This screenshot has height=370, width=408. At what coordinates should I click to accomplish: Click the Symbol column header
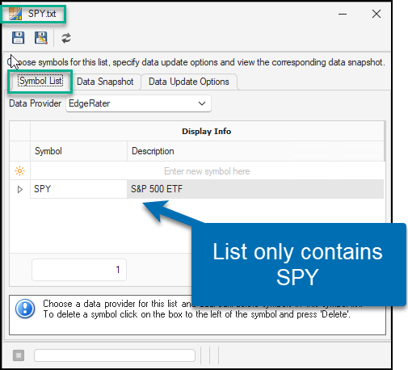pos(78,151)
